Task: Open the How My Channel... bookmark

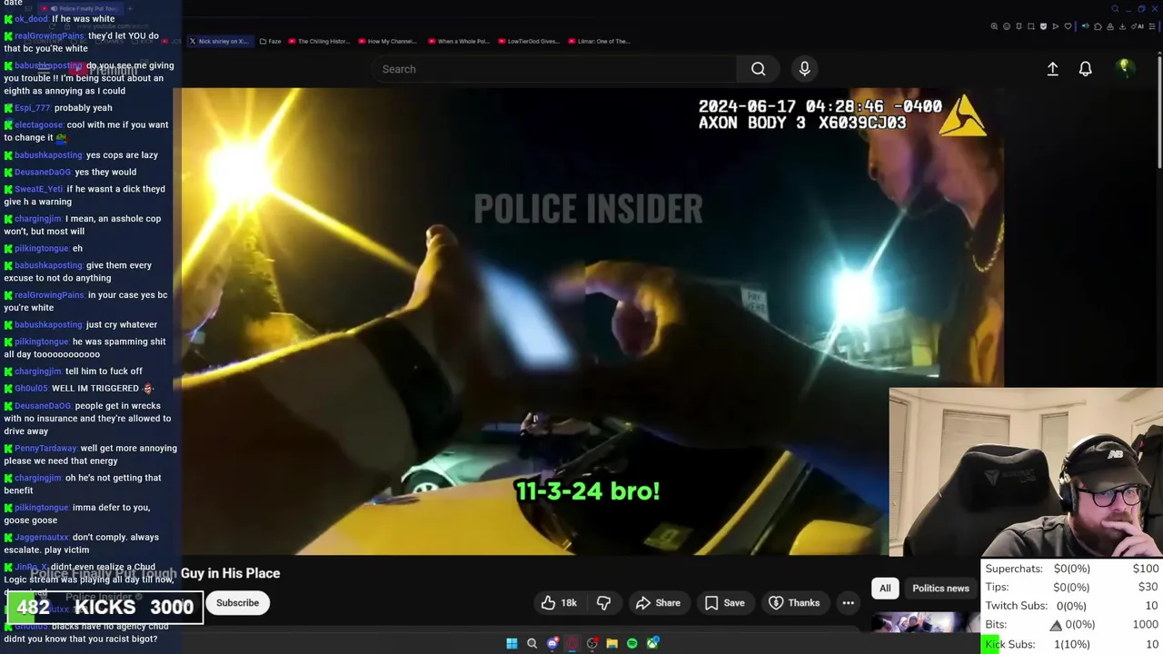Action: pos(387,41)
